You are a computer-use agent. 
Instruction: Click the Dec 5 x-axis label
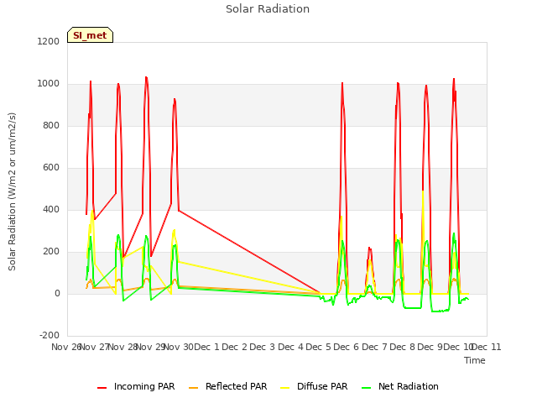(319, 347)
